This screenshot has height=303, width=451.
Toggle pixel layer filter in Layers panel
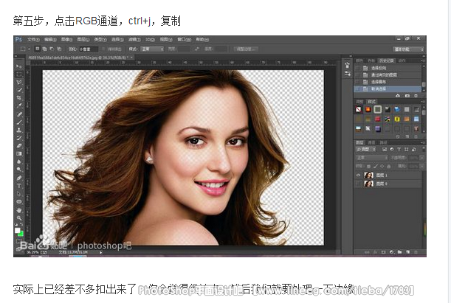click(385, 150)
